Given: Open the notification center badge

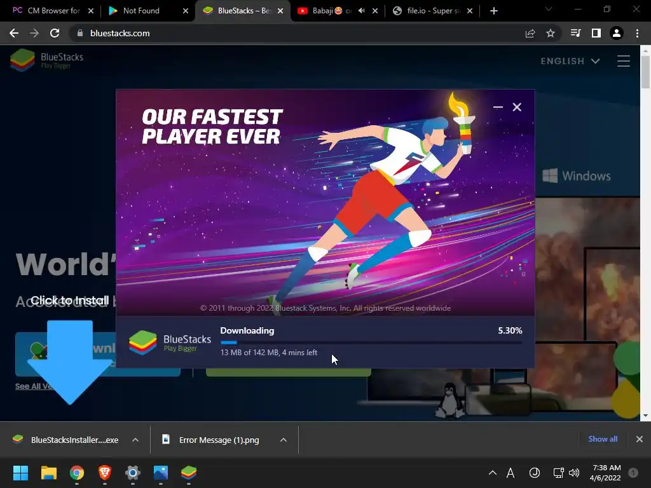Looking at the screenshot, I should pos(633,473).
